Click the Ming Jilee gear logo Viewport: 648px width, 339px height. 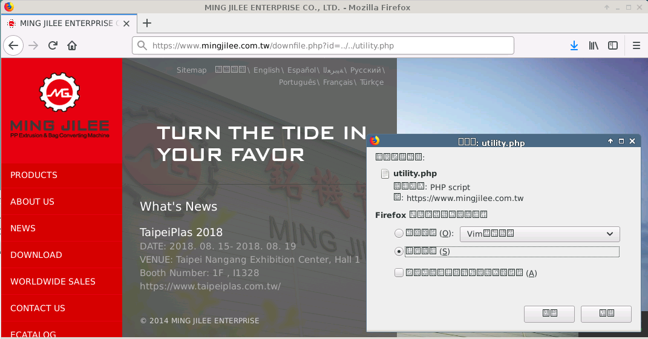point(59,92)
